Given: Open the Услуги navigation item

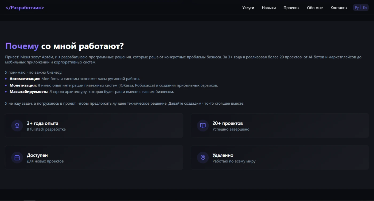Looking at the screenshot, I should pos(248,8).
